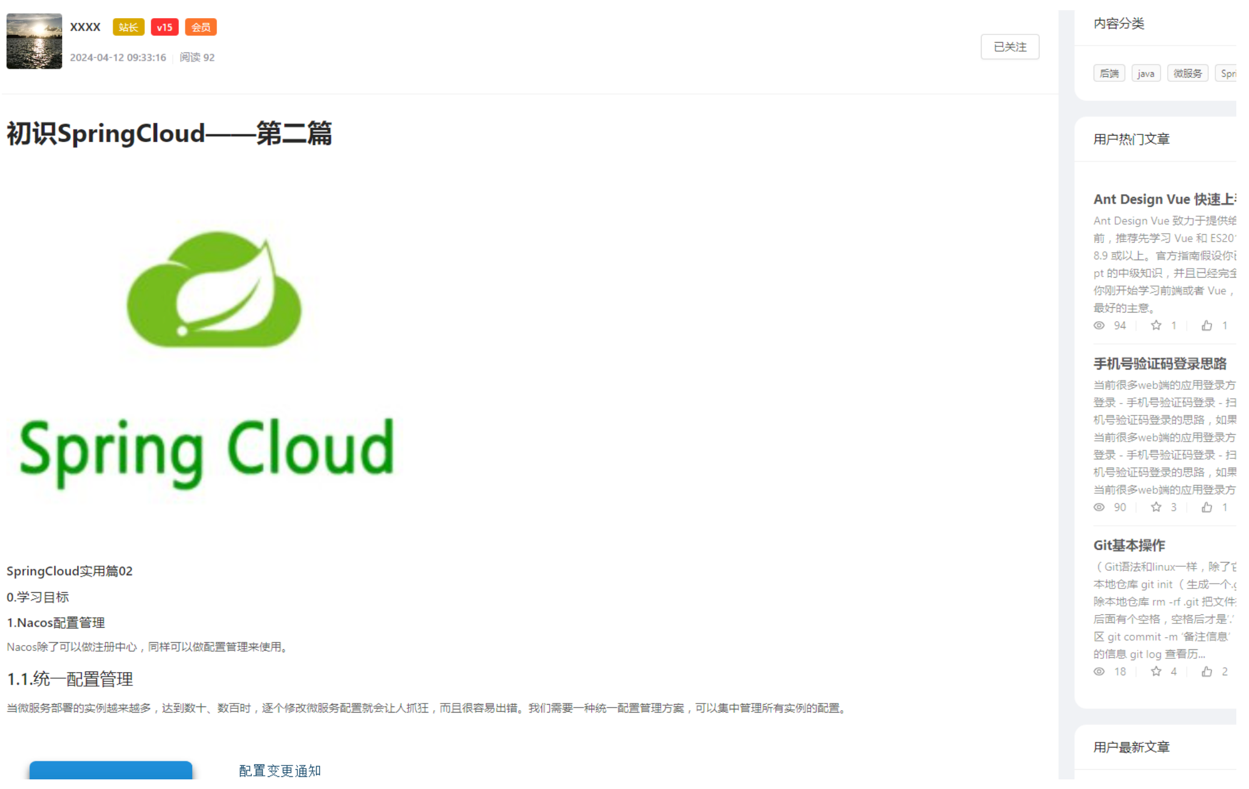
Task: Click the eye views icon on Ant Design article
Action: pos(1099,326)
